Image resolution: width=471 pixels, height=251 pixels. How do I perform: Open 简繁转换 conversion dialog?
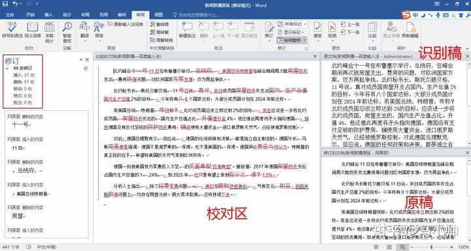(162, 40)
